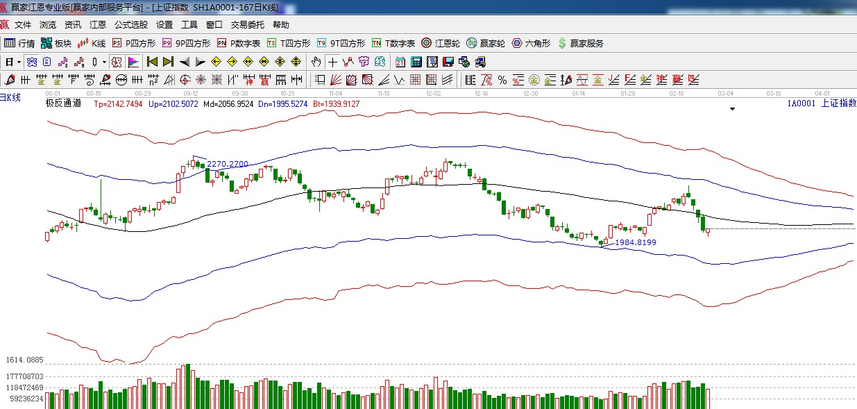Open the calculator tool
Viewport: 857px width, 409px height.
pos(416,62)
